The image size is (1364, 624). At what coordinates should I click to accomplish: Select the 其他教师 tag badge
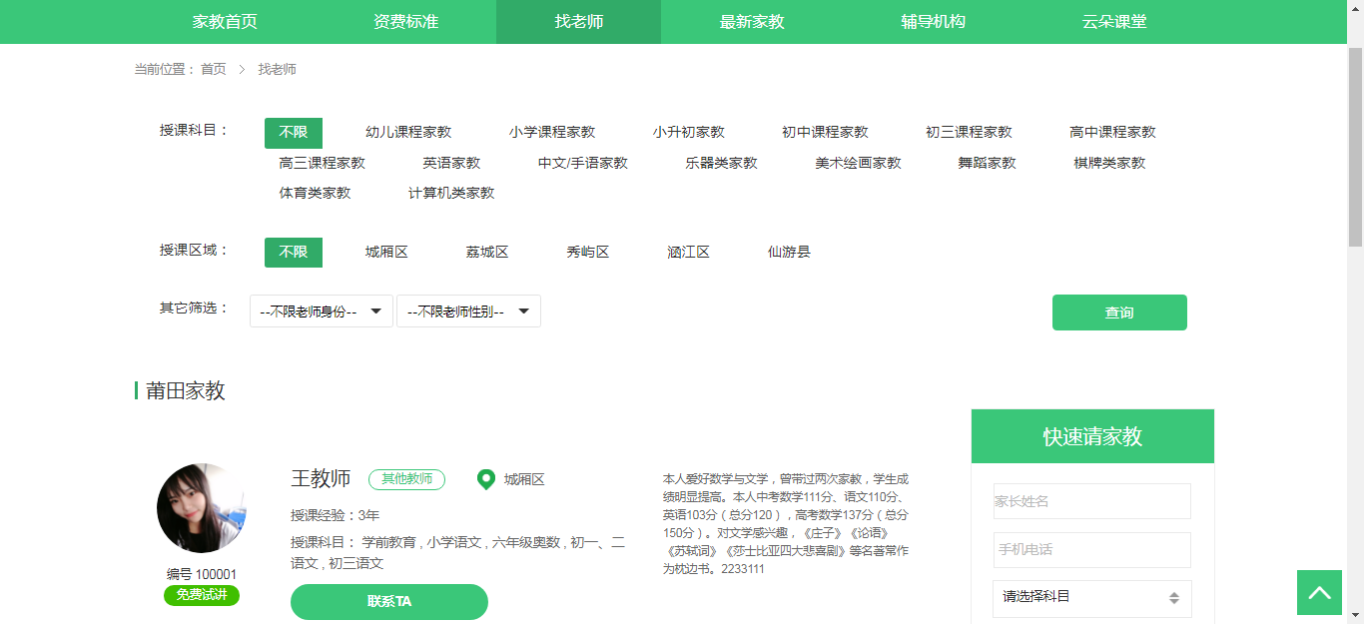point(406,479)
